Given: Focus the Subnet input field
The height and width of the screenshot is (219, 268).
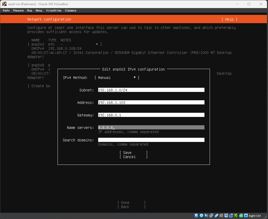Looking at the screenshot, I should click(x=151, y=90).
